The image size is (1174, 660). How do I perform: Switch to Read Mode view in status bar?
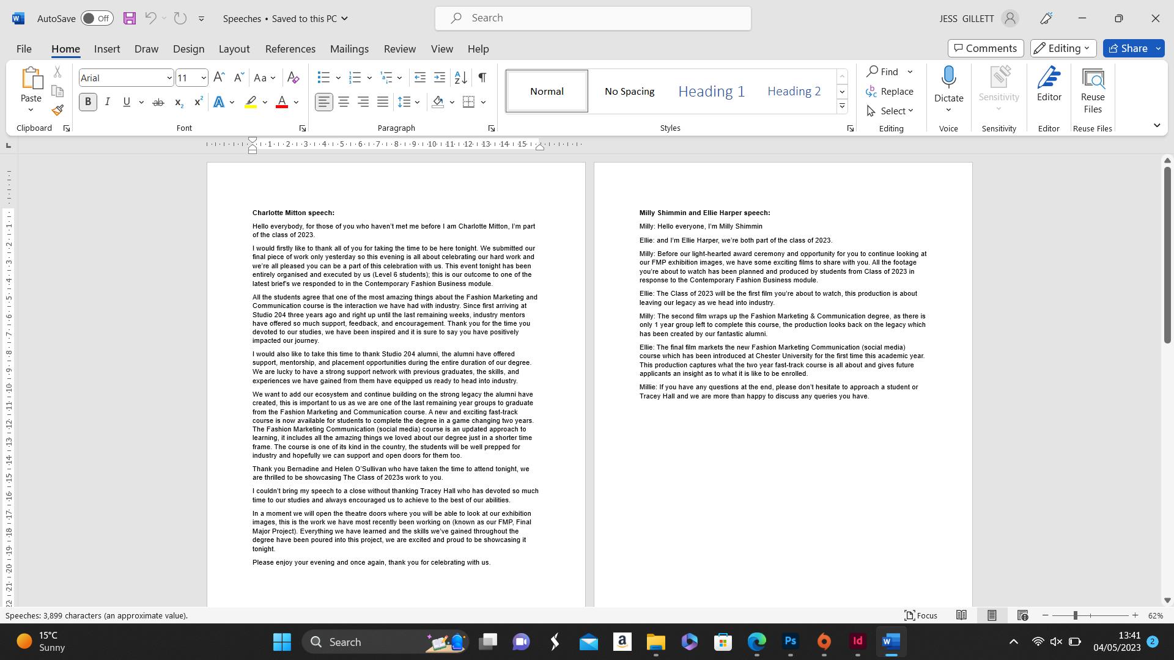(x=961, y=615)
